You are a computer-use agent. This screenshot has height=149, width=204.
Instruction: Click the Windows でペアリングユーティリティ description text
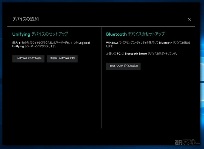(148, 44)
